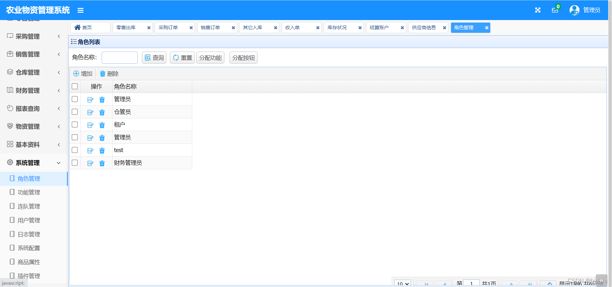Edit the 租户 role
This screenshot has width=612, height=287.
pyautogui.click(x=90, y=125)
